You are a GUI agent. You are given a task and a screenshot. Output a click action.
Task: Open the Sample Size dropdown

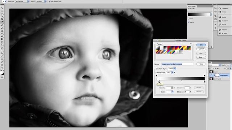[22, 1]
